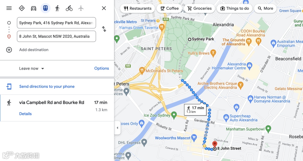Filter map by Coffee
Image resolution: width=303 pixels, height=161 pixels.
169,8
